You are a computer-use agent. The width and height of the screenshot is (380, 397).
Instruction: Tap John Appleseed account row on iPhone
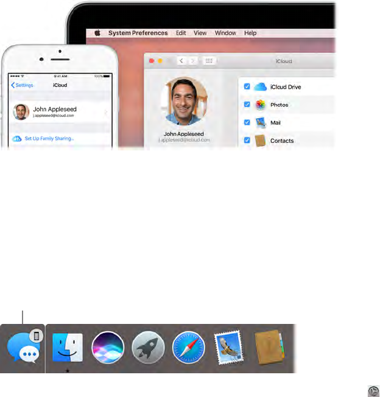coord(60,112)
